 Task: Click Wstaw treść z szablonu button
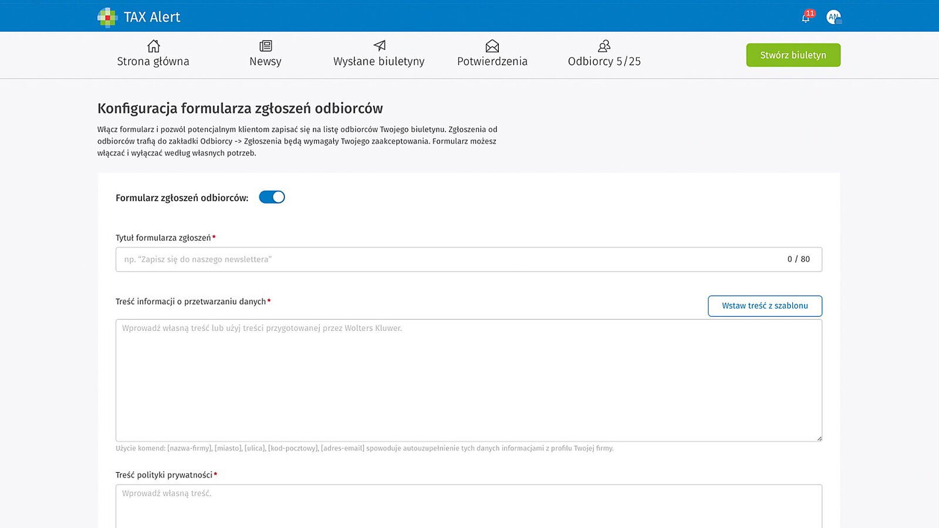click(765, 306)
